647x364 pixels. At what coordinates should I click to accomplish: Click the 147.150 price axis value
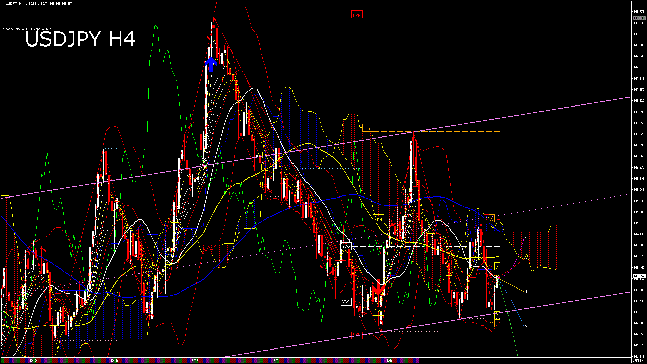pos(639,89)
